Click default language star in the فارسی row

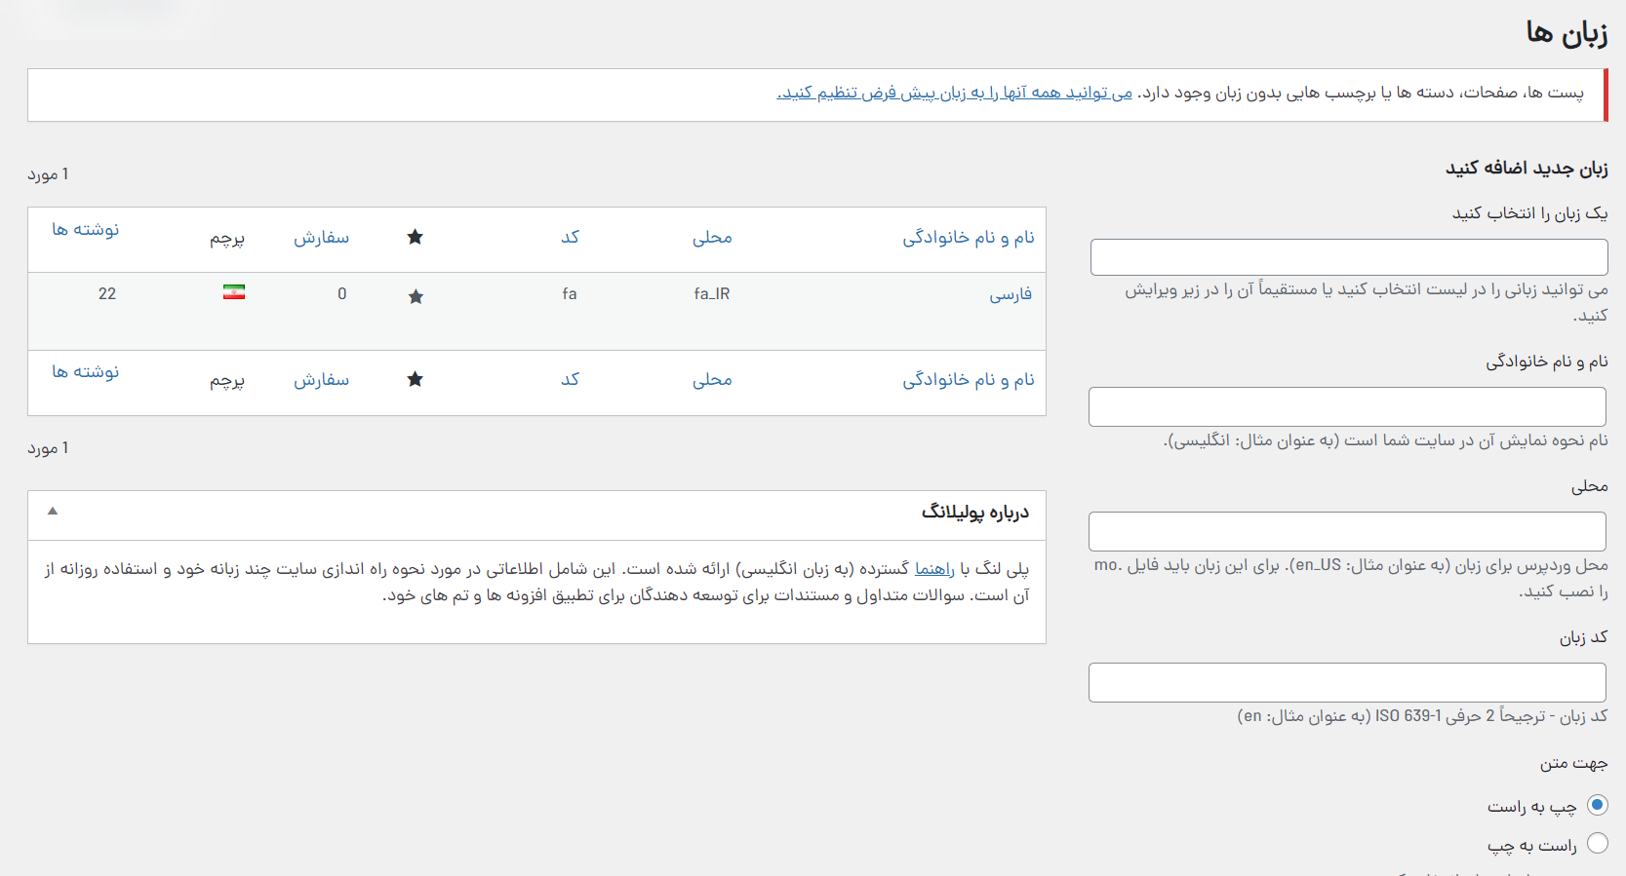416,296
